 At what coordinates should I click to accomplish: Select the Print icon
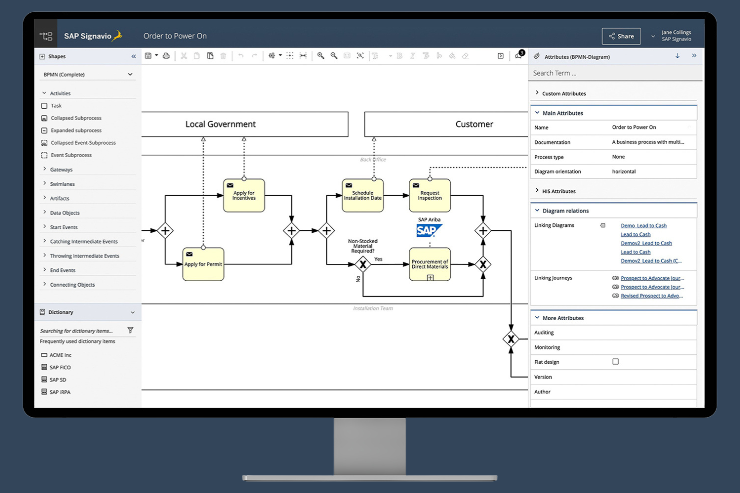tap(167, 55)
